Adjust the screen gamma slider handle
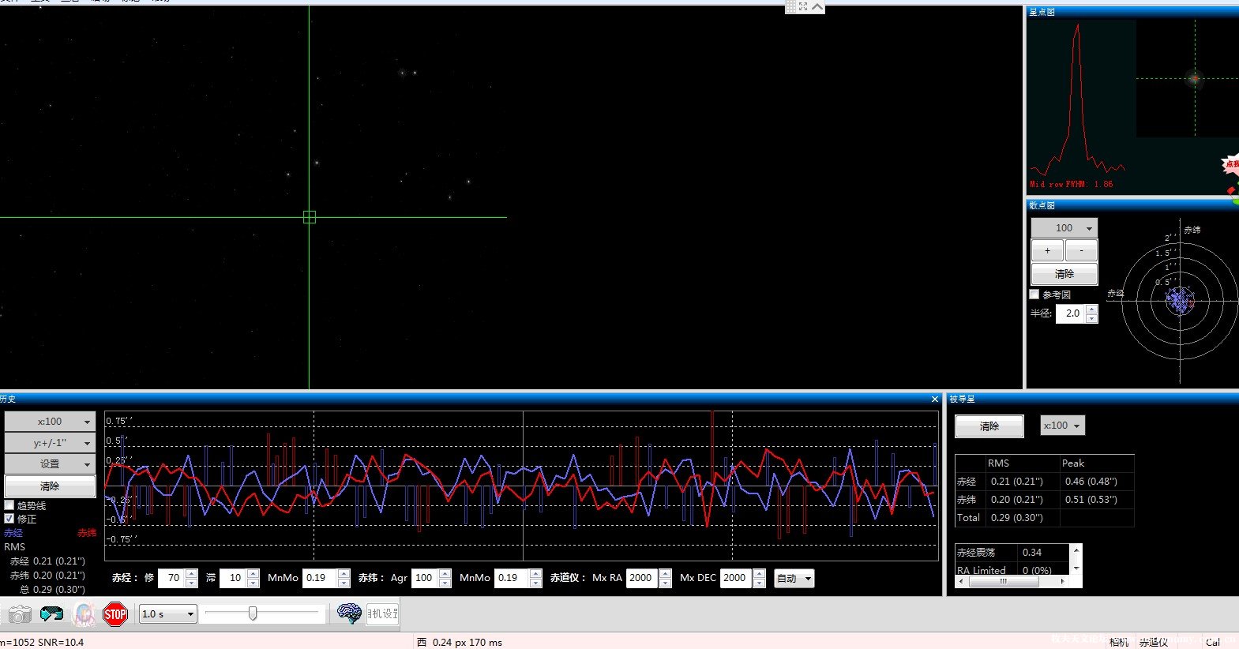This screenshot has width=1239, height=649. click(253, 613)
